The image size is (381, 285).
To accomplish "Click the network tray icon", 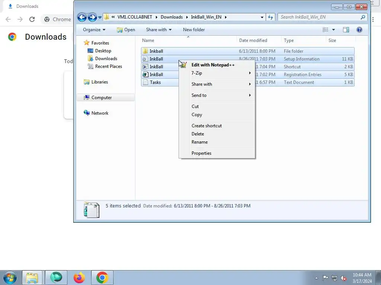I will click(x=334, y=278).
